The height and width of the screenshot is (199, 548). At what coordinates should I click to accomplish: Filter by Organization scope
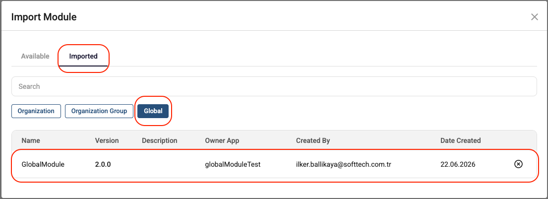pos(36,111)
